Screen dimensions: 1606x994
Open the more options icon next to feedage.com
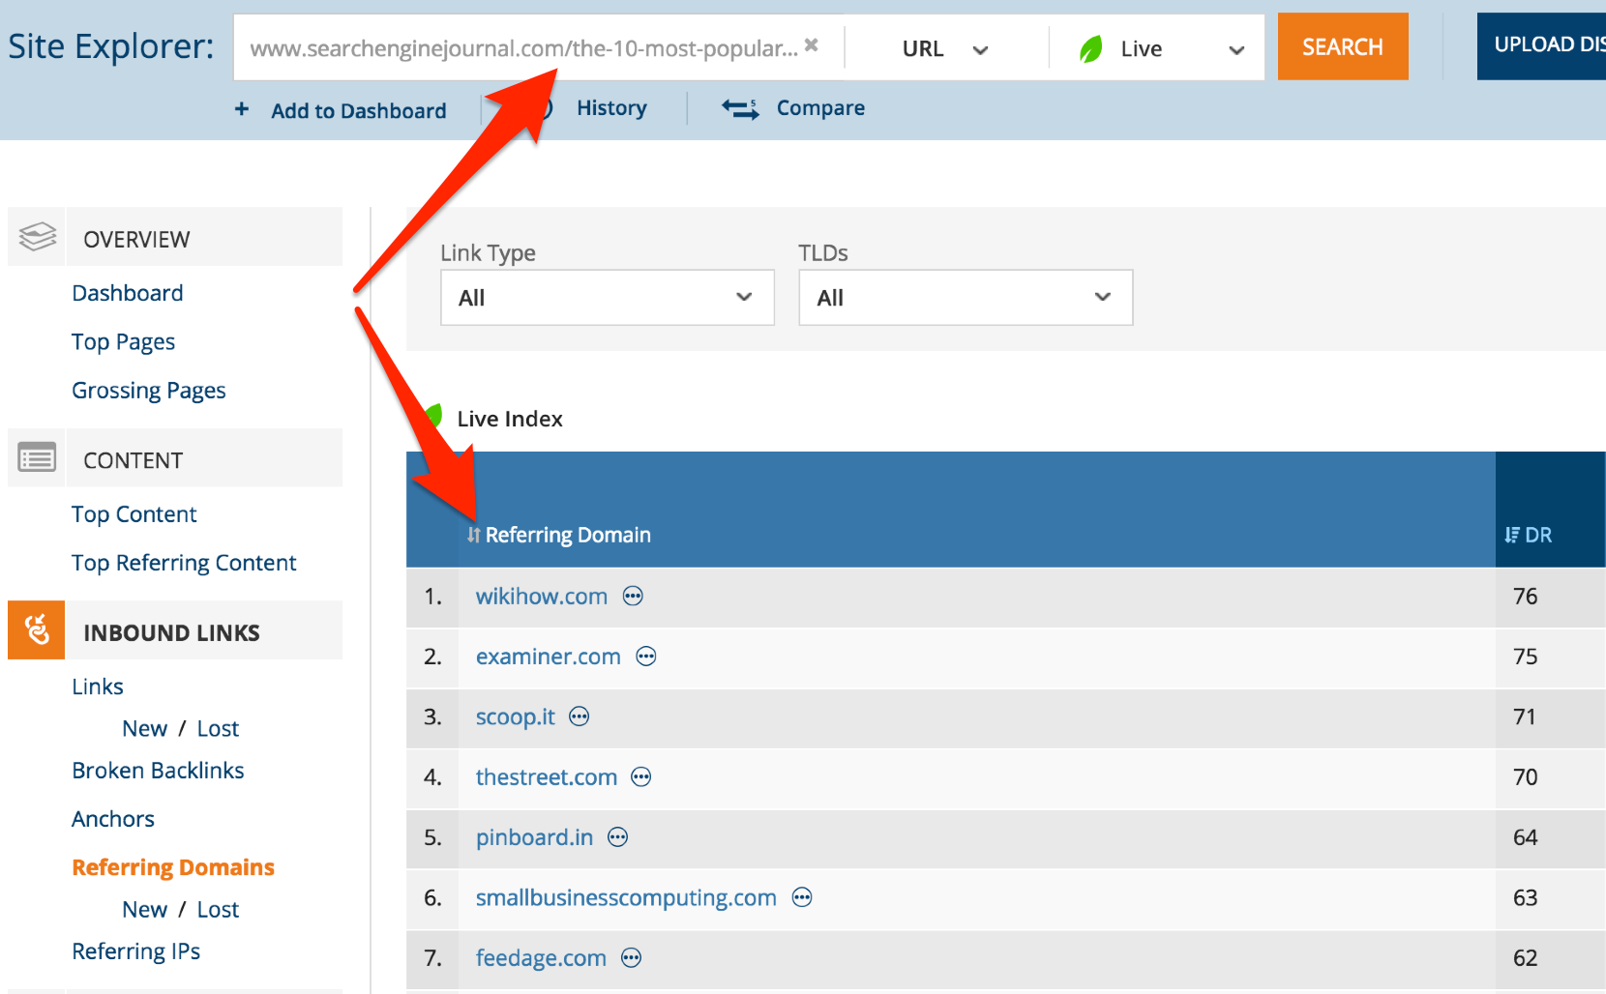632,958
